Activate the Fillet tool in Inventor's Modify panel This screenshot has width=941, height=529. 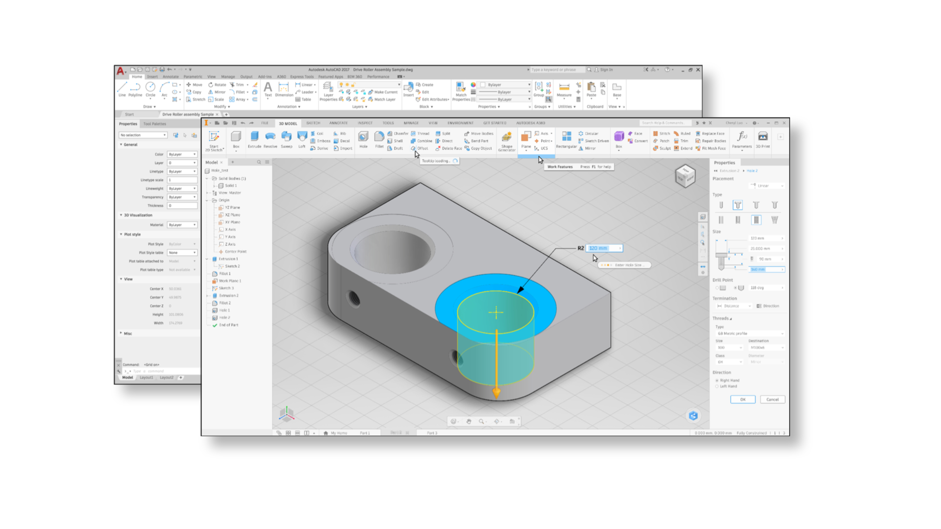[379, 140]
